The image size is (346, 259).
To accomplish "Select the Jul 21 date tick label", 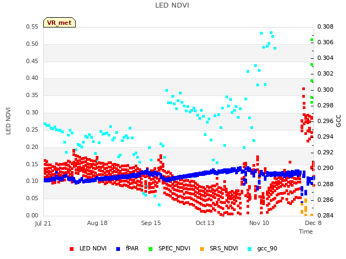I will coord(43,223).
